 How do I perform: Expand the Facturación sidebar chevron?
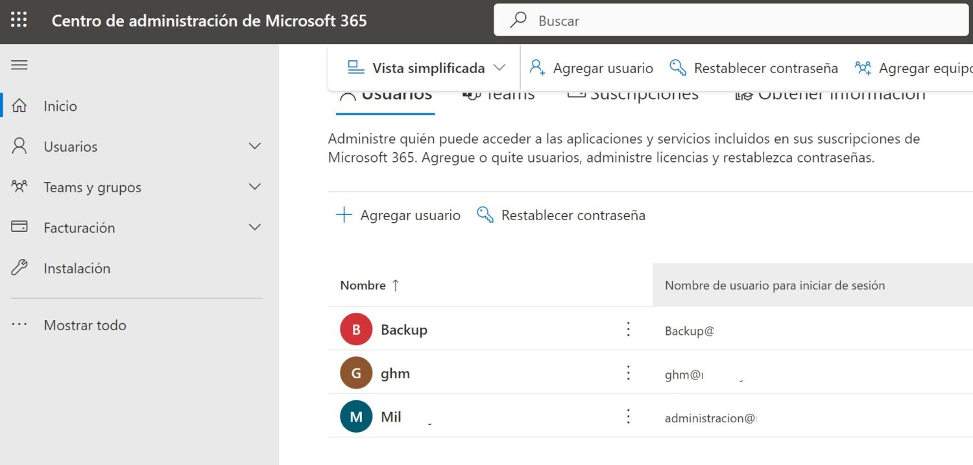[255, 227]
